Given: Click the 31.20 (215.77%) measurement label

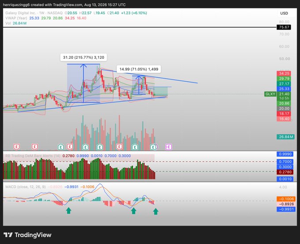Looking at the screenshot, I should (x=84, y=57).
